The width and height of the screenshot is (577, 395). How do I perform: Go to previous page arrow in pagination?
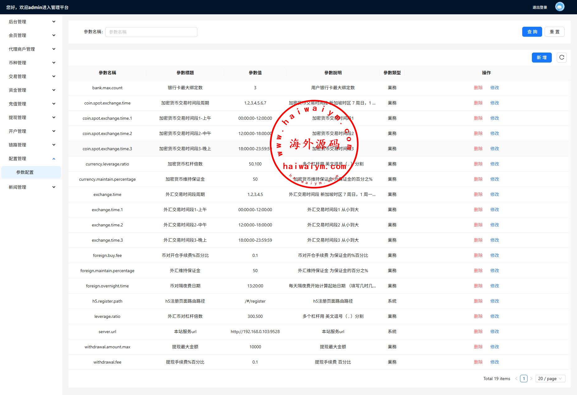pyautogui.click(x=516, y=379)
